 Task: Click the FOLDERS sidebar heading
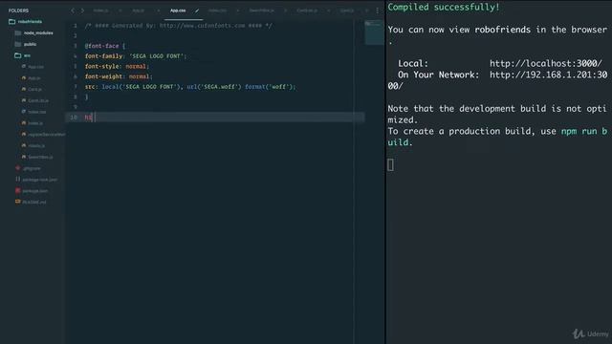click(x=18, y=11)
